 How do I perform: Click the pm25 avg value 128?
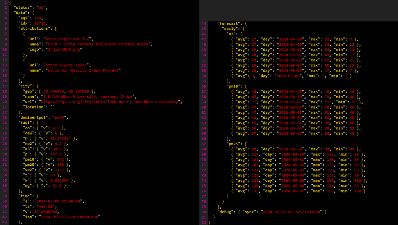[x=255, y=180]
